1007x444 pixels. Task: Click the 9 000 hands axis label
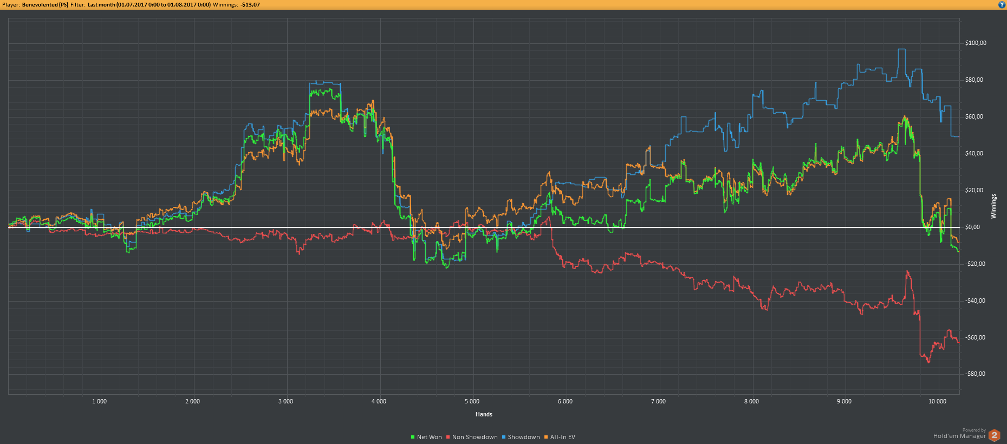(x=844, y=401)
